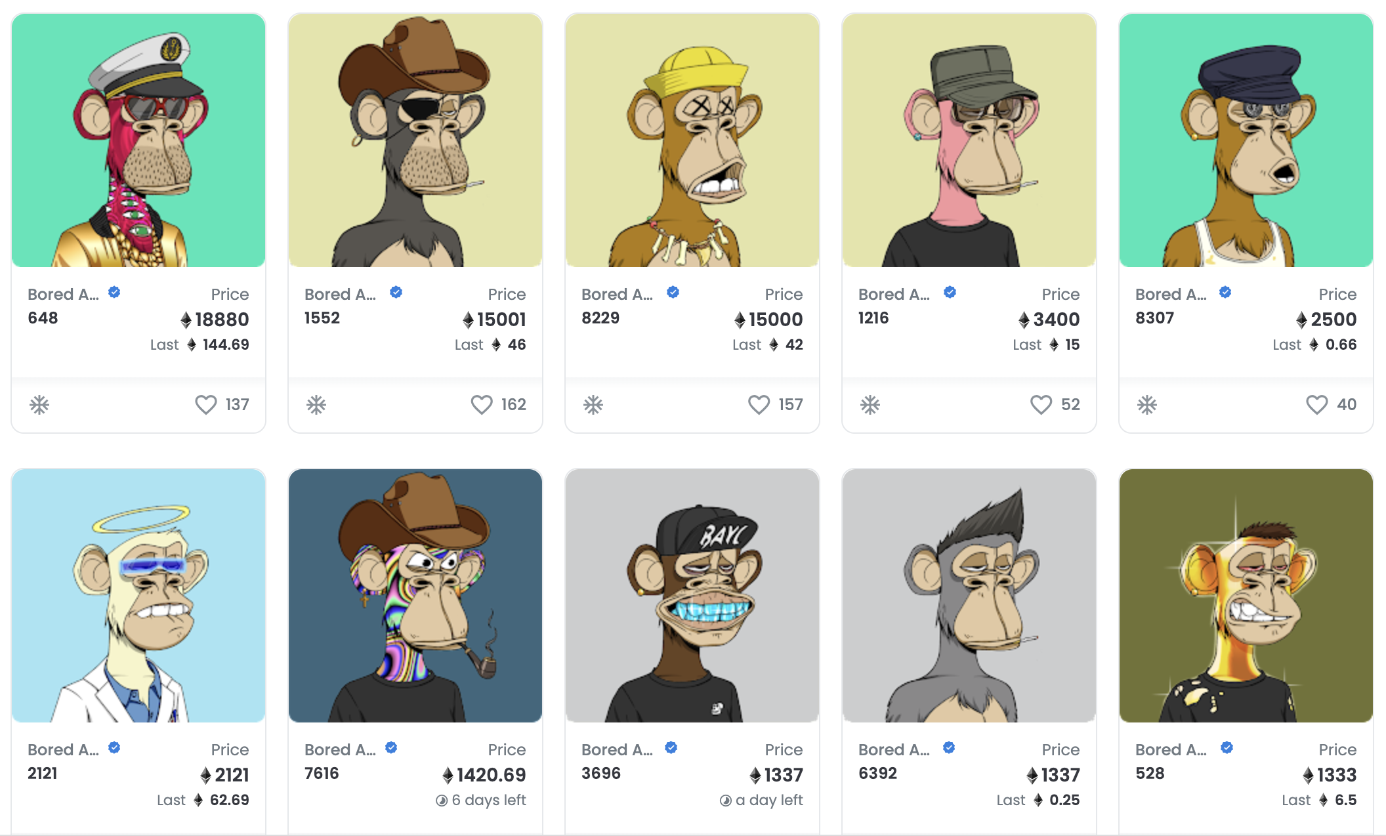
Task: Click token number 8307 title
Action: tap(1154, 318)
